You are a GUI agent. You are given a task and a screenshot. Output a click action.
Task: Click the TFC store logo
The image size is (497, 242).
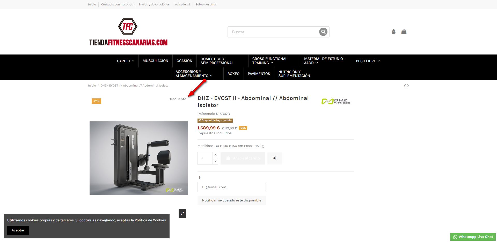tap(128, 32)
